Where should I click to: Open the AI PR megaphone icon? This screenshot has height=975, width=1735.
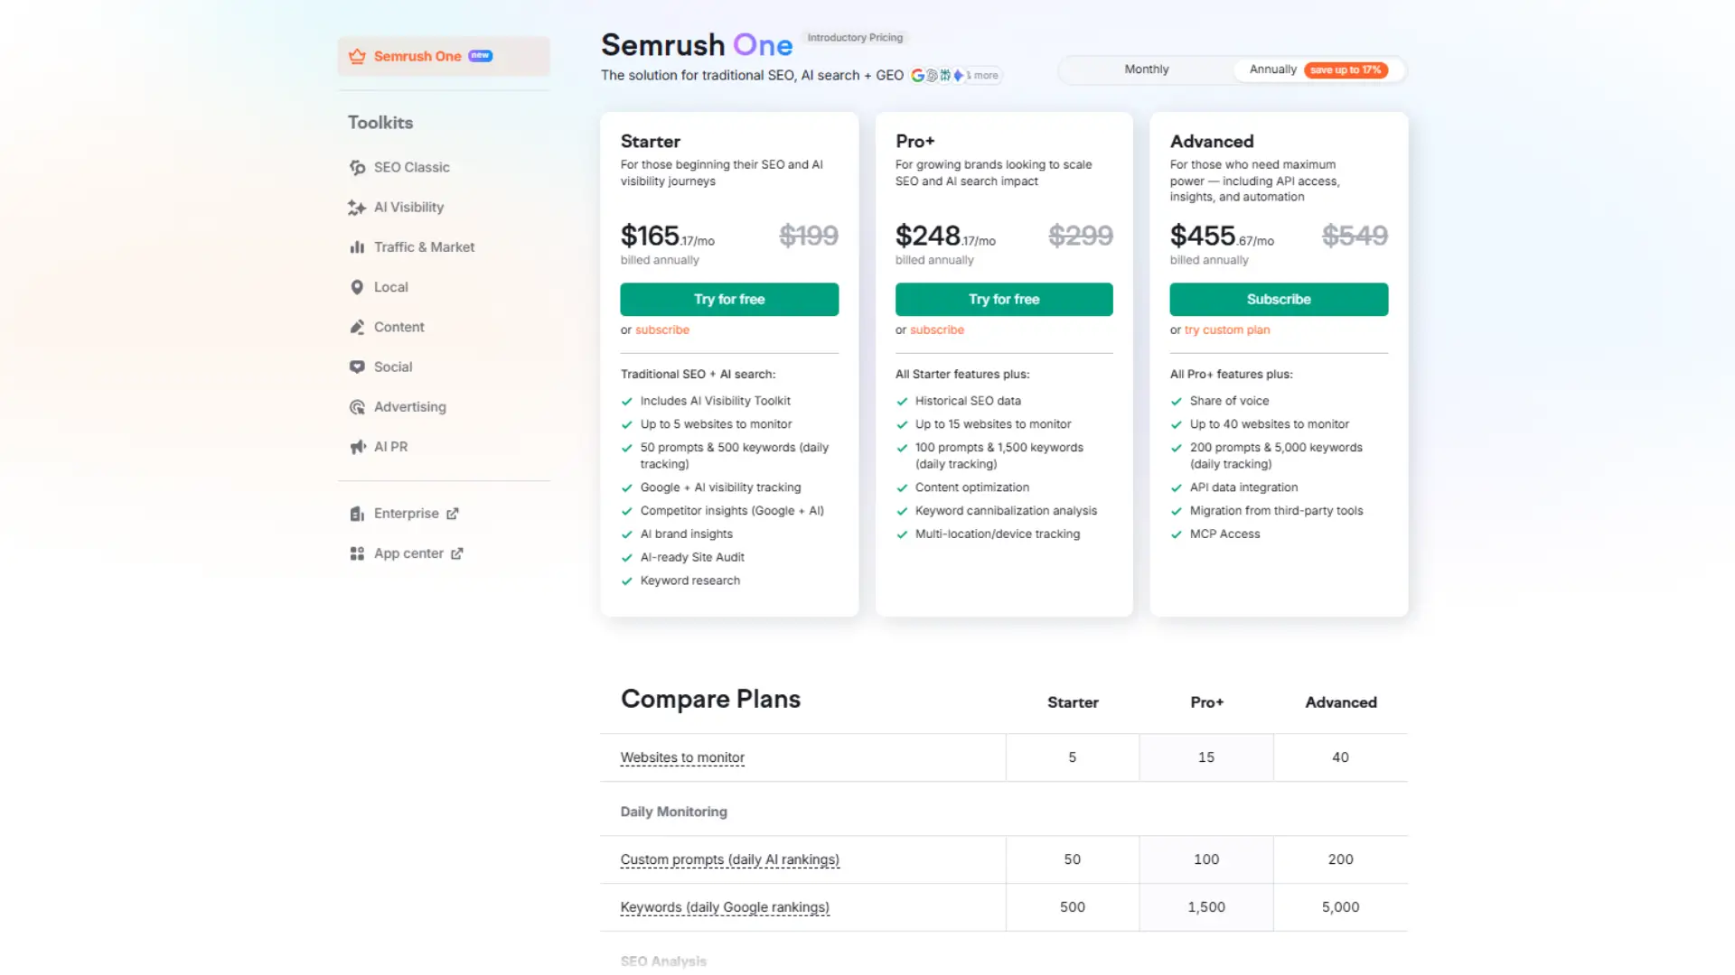pyautogui.click(x=358, y=446)
